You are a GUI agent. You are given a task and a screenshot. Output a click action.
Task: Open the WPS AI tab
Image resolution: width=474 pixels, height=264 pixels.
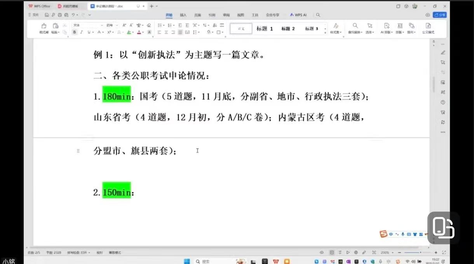(298, 15)
